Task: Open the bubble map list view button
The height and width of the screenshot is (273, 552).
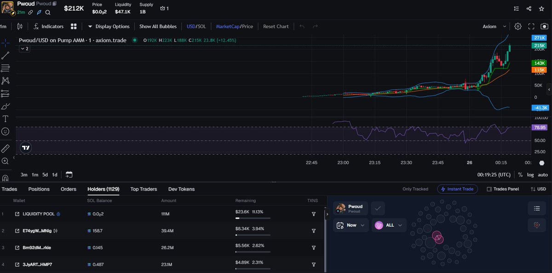Action: pos(536,209)
